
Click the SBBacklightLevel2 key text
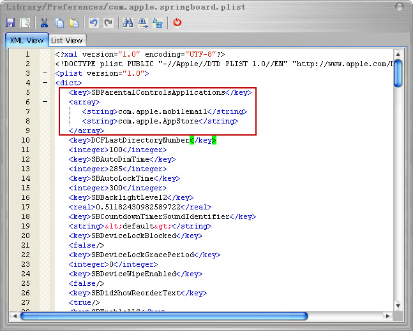click(x=129, y=197)
